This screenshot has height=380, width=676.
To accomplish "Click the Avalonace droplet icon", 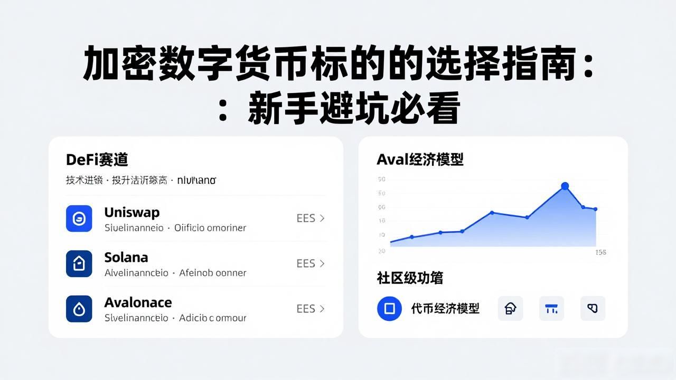I will [x=79, y=309].
